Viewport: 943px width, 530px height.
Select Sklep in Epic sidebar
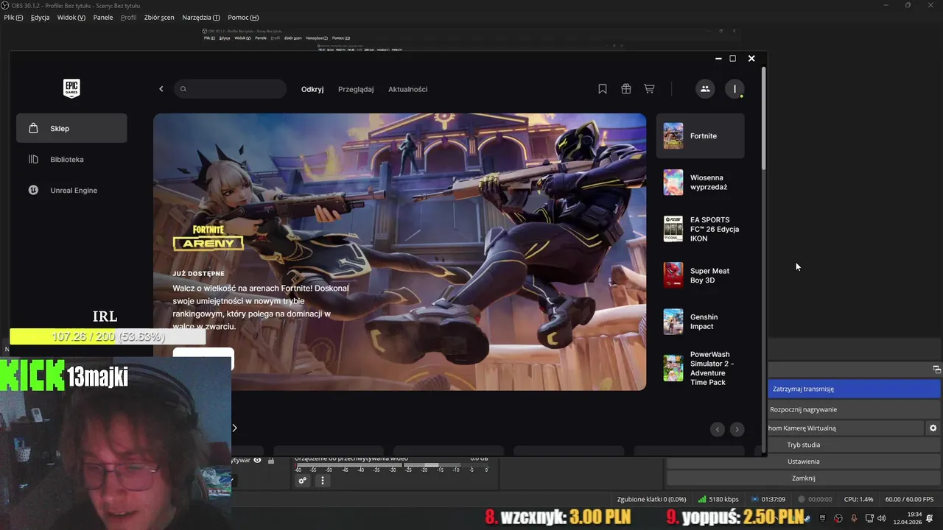[71, 128]
